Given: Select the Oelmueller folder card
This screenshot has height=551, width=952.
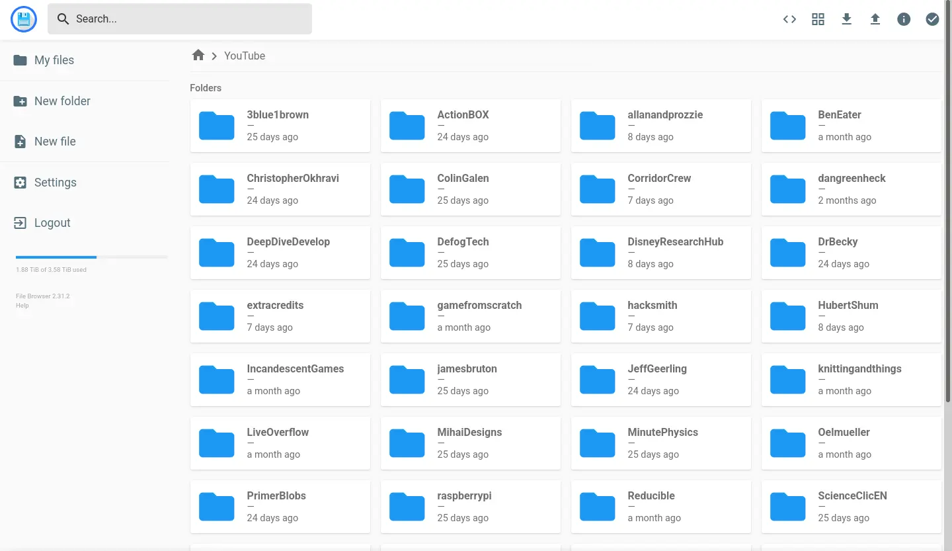Looking at the screenshot, I should click(x=852, y=443).
